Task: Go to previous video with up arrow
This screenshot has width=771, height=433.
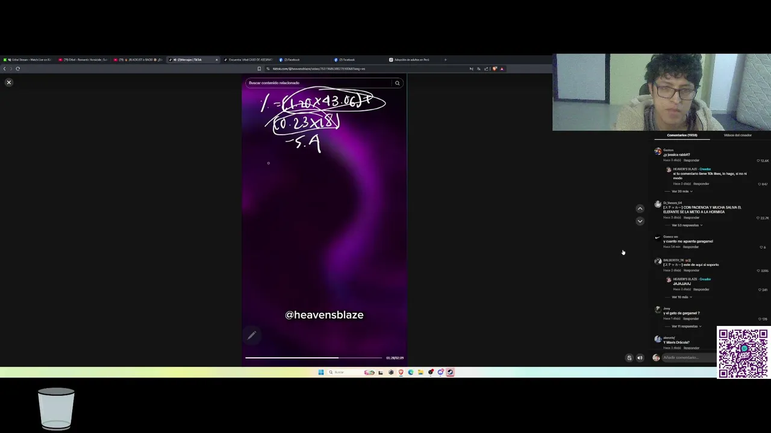Action: click(x=640, y=209)
